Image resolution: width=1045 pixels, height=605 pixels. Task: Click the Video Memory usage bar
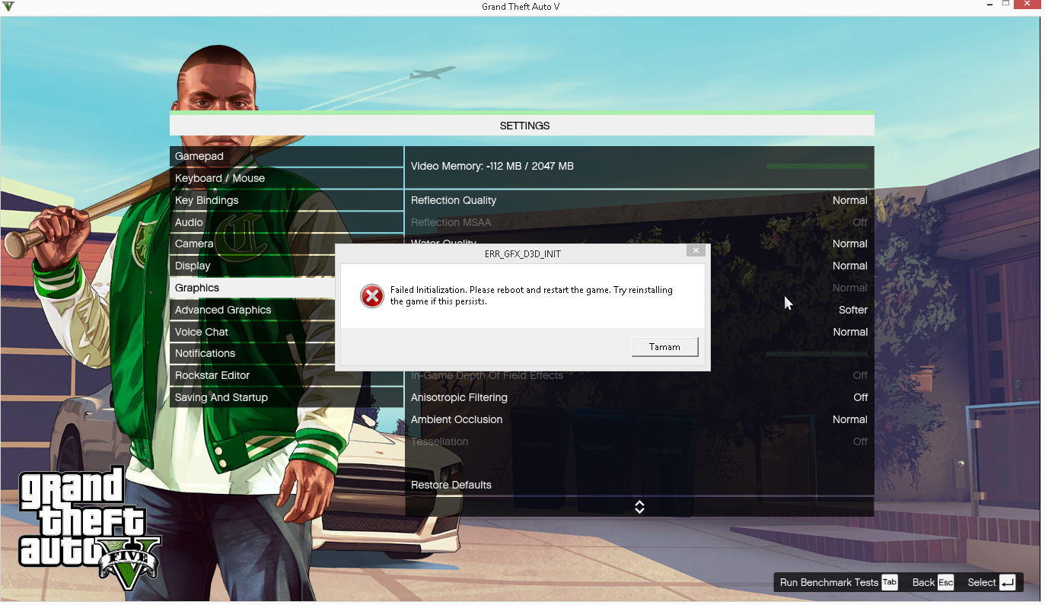tap(817, 166)
